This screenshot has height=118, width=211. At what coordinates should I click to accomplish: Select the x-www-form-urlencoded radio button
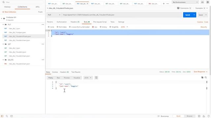[70, 27]
